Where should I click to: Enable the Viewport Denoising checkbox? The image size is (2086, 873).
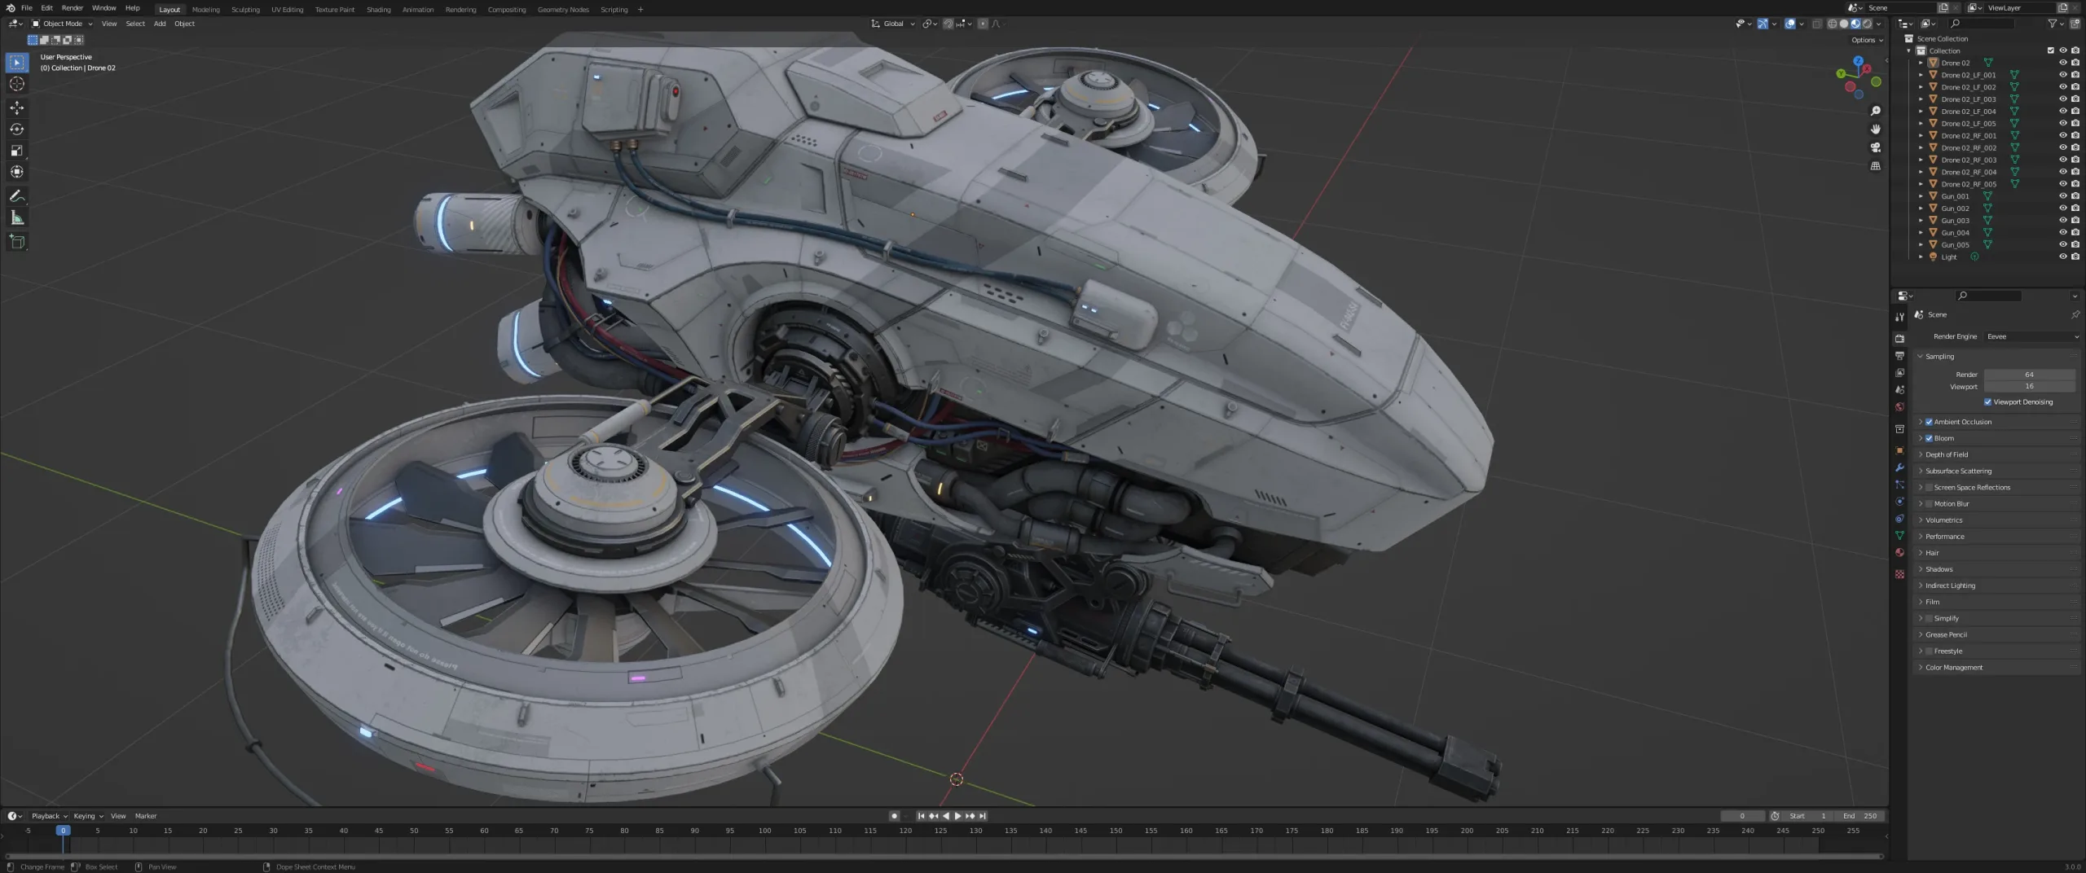point(1988,401)
